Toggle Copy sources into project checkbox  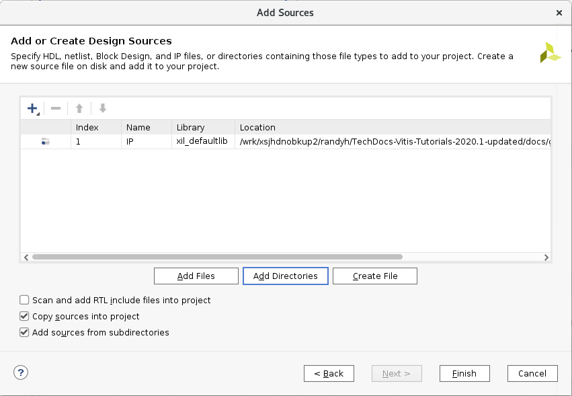pyautogui.click(x=24, y=316)
